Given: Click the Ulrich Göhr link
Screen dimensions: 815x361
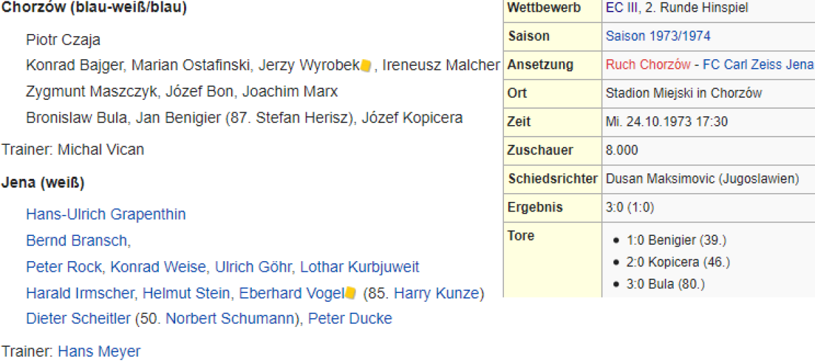Looking at the screenshot, I should click(254, 267).
